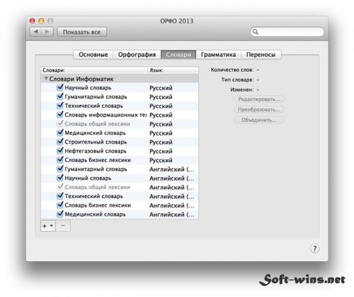Image resolution: width=354 pixels, height=297 pixels.
Task: Switch to the Орфография tab
Action: (137, 55)
